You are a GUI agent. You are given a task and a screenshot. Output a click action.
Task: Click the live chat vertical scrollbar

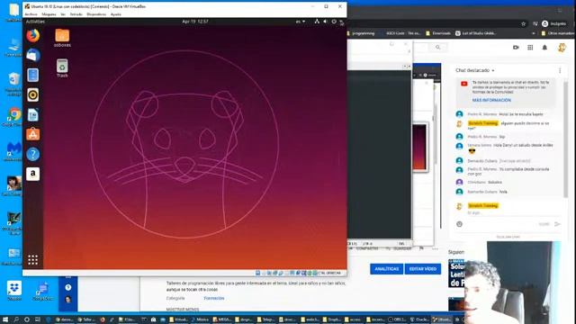point(566,139)
